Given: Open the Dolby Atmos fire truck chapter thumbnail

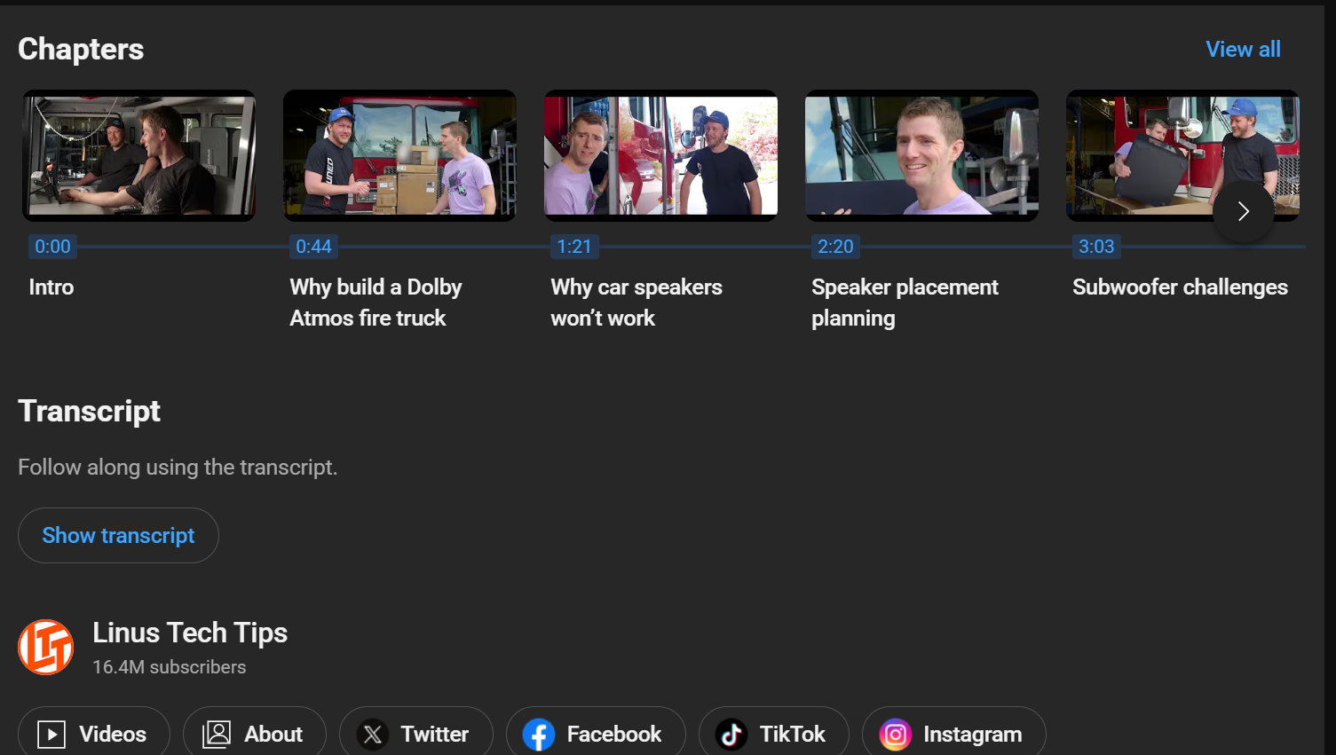Looking at the screenshot, I should (x=399, y=155).
